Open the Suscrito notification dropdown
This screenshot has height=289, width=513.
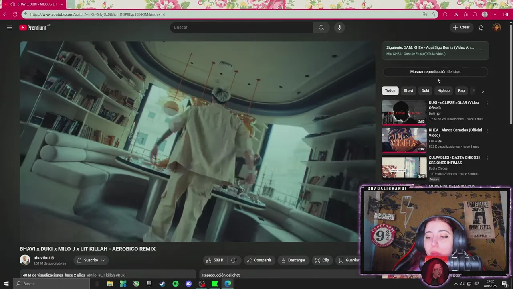pyautogui.click(x=91, y=260)
